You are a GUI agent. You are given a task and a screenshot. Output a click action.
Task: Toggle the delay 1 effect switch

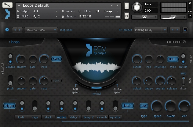75,106
